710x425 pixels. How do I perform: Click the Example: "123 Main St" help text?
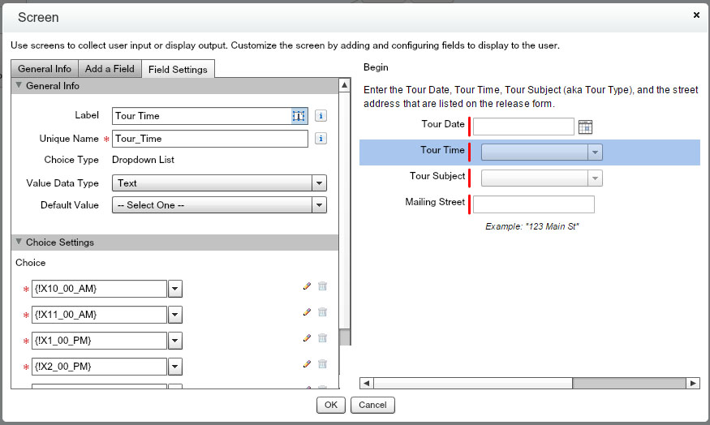[532, 226]
